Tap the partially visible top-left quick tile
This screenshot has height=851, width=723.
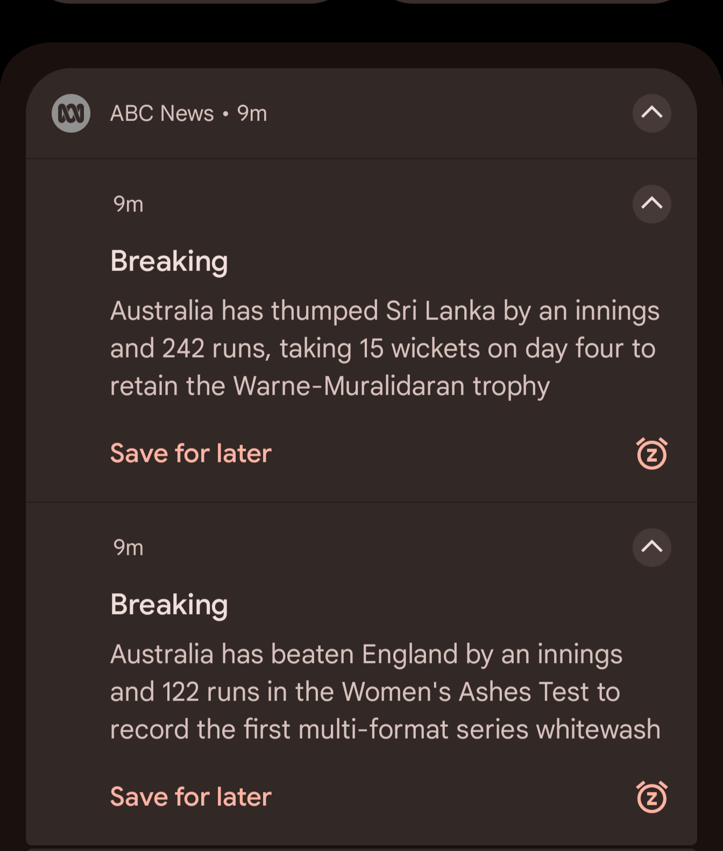coord(191,2)
